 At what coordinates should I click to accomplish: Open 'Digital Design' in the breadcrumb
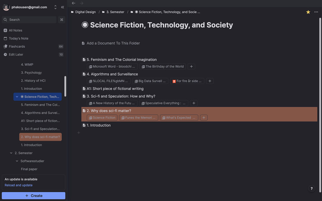[x=85, y=12]
